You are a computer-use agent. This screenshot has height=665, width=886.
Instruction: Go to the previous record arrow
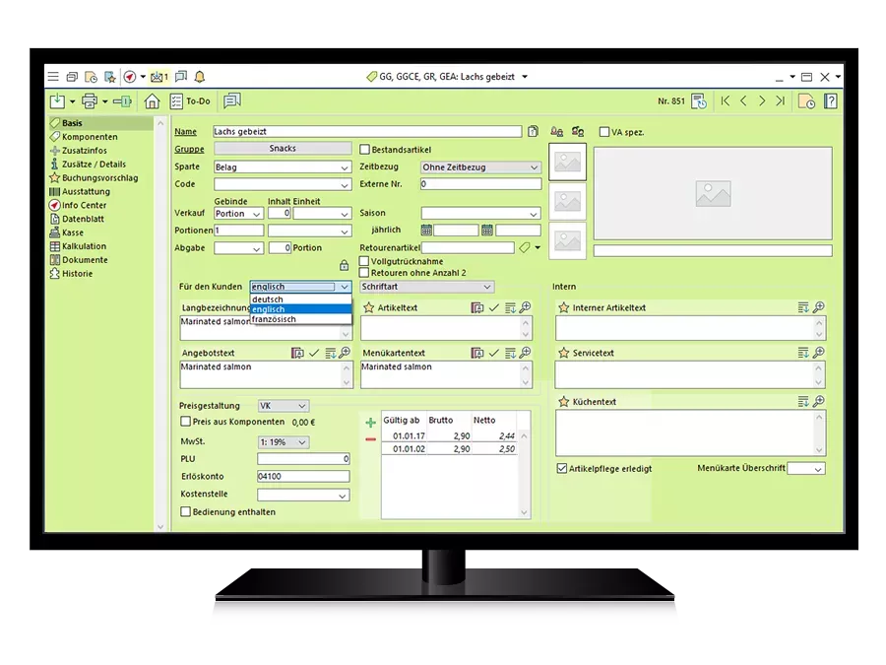[743, 100]
